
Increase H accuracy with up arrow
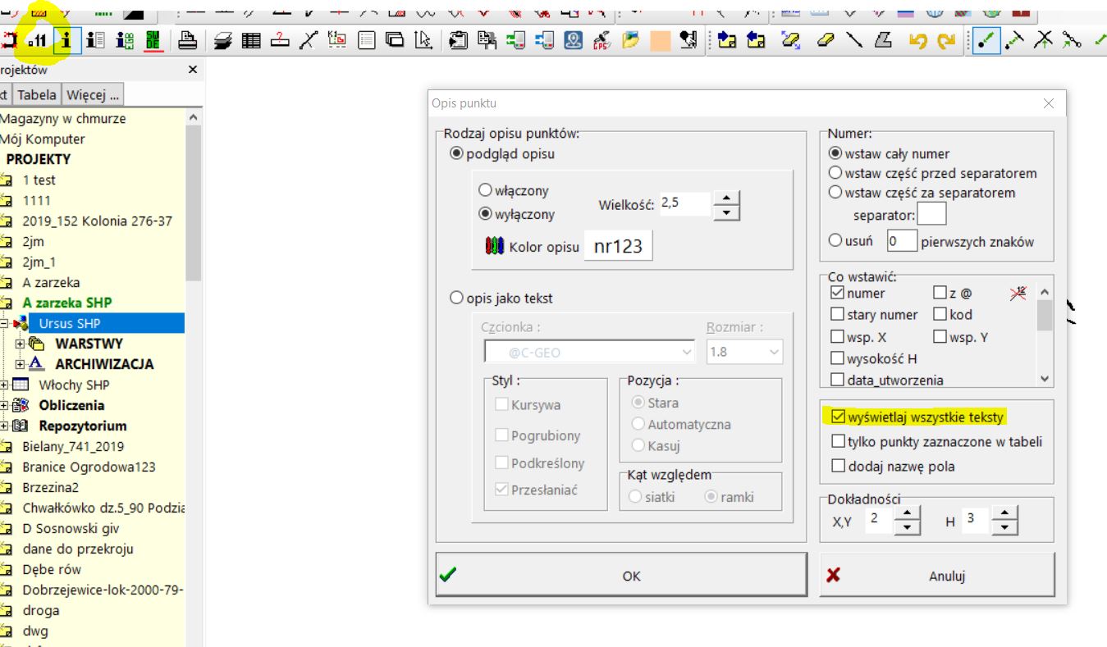1004,513
